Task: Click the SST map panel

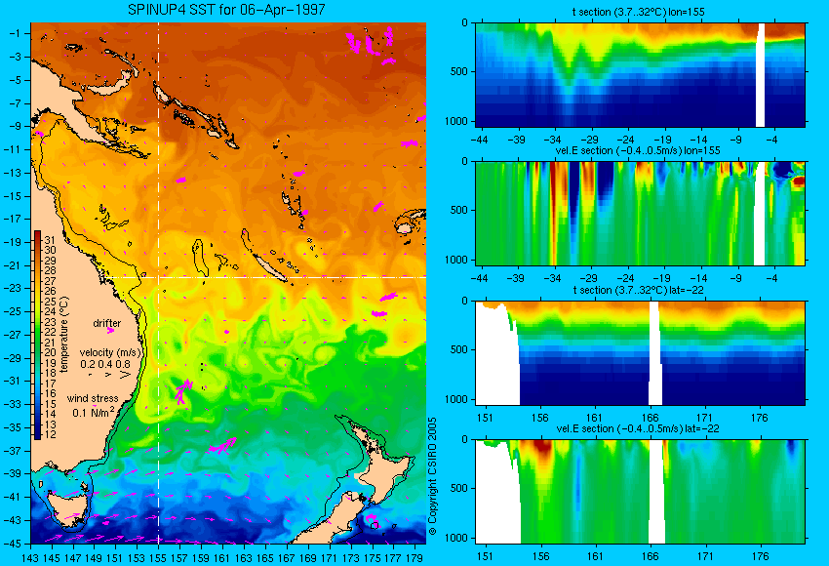Action: [228, 283]
